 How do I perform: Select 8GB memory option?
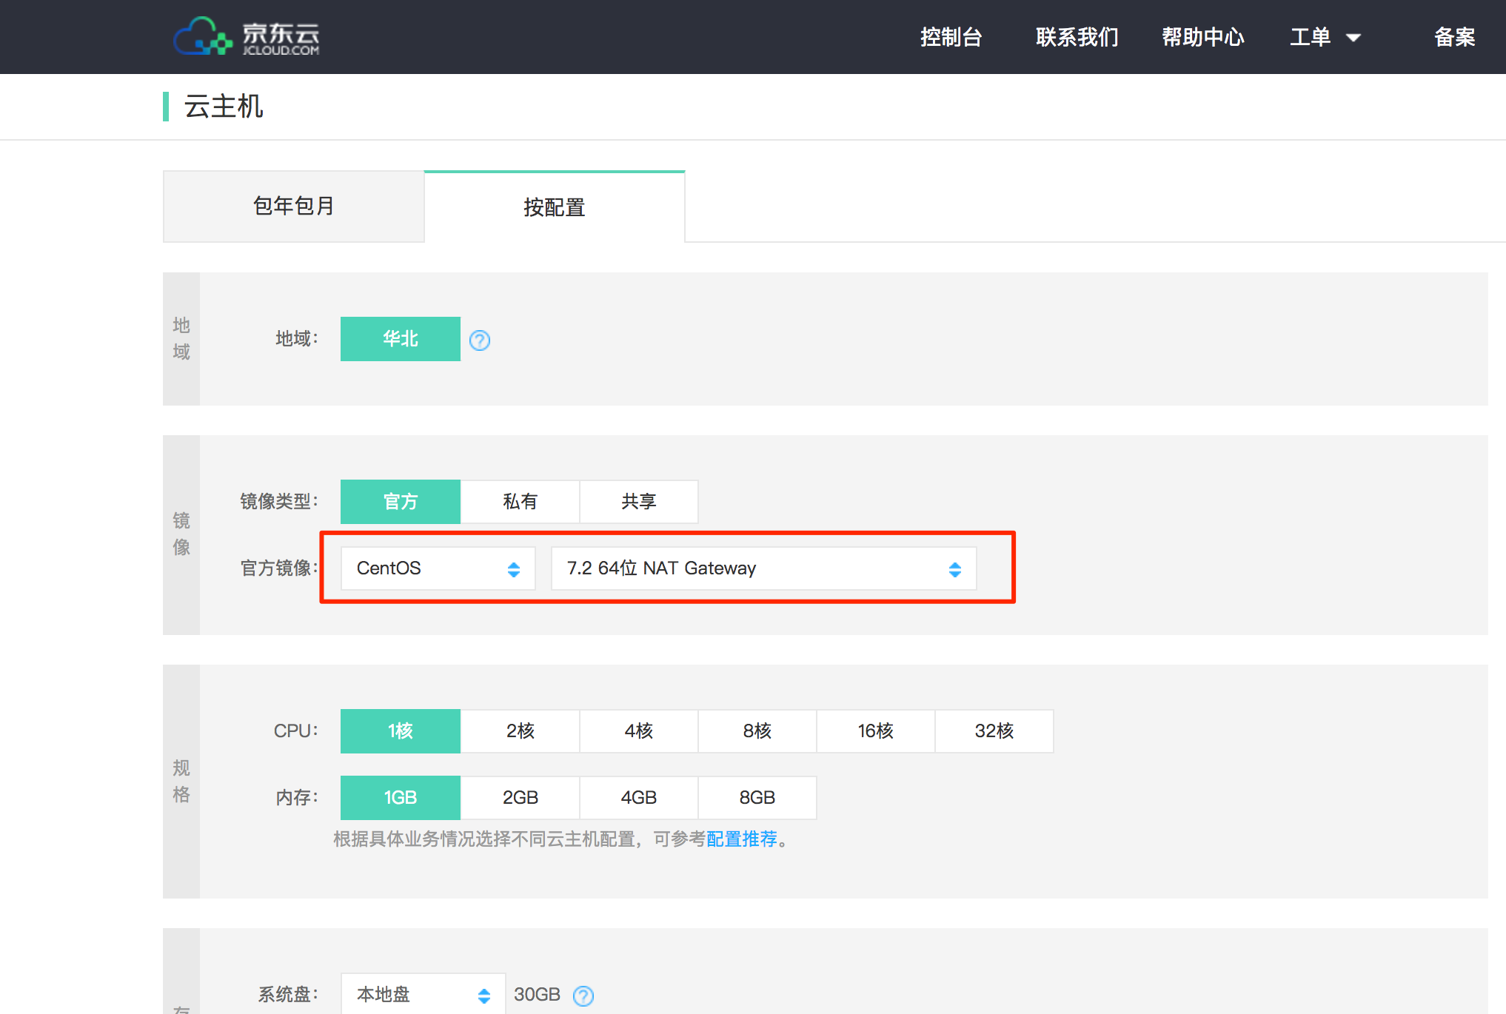pos(757,798)
